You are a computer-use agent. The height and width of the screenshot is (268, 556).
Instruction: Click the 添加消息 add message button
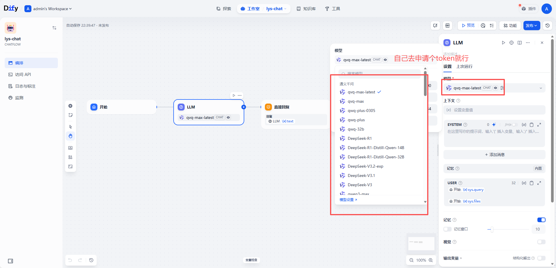tap(494, 155)
